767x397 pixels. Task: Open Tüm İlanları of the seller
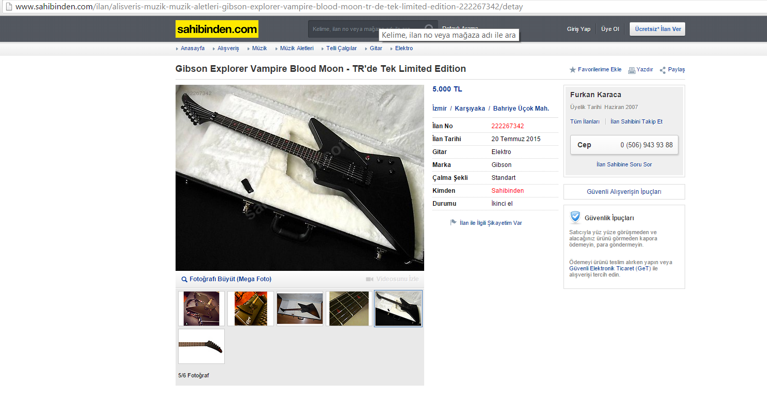click(x=585, y=121)
